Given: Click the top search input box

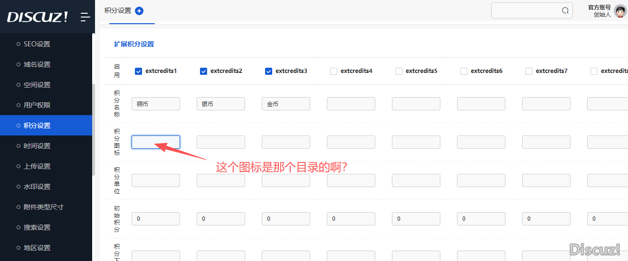Looking at the screenshot, I should (525, 11).
